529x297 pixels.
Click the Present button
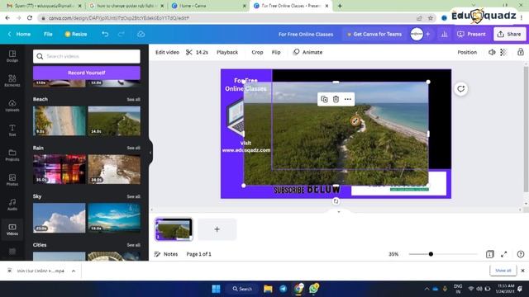click(x=471, y=34)
